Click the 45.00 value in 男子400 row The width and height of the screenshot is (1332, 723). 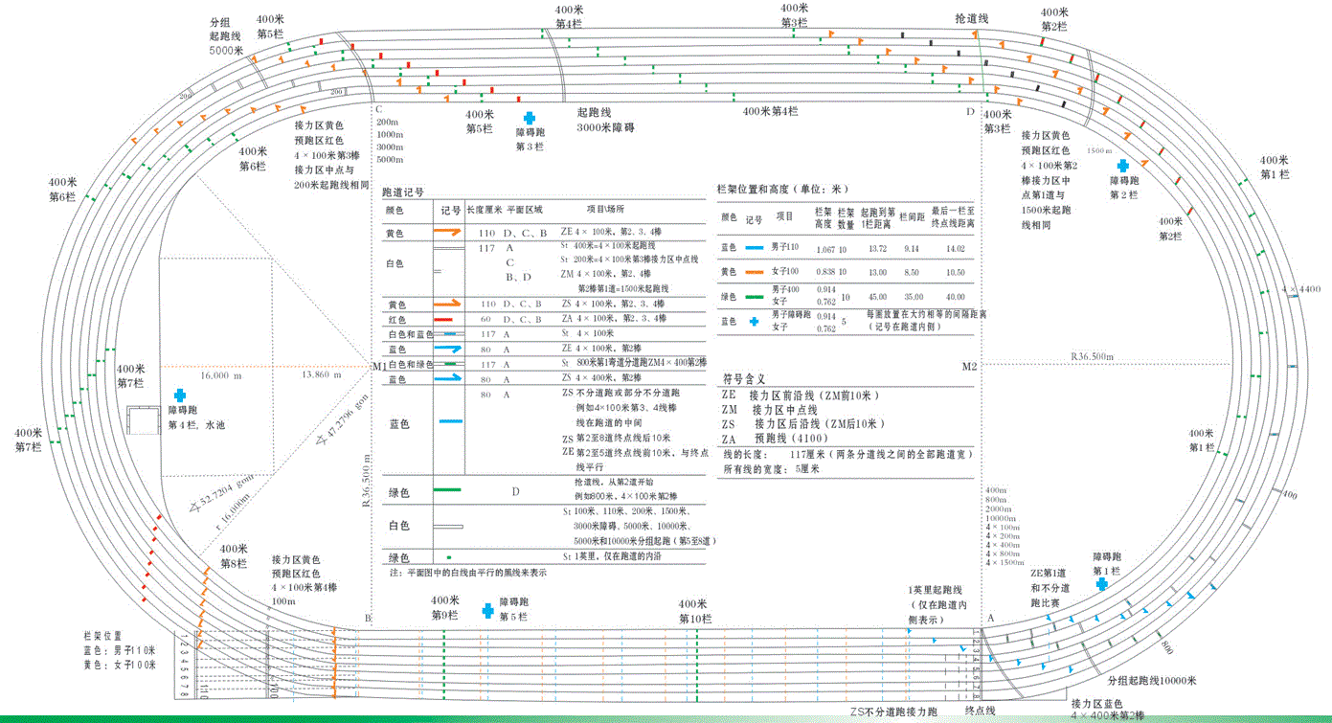tap(877, 297)
